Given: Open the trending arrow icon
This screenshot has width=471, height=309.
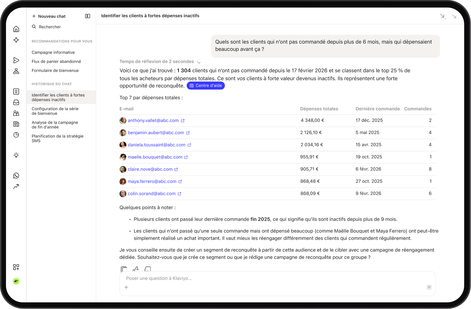Looking at the screenshot, I should (x=16, y=186).
